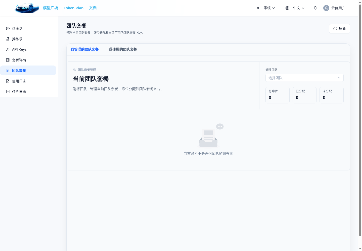Switch to 我管理的团队套餐 tab
Image resolution: width=362 pixels, height=251 pixels.
pyautogui.click(x=85, y=49)
